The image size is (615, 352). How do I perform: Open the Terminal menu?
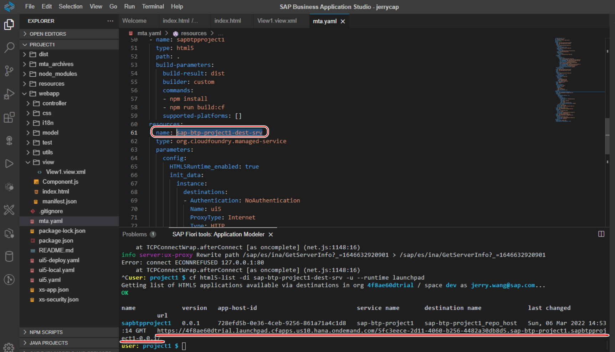point(153,6)
